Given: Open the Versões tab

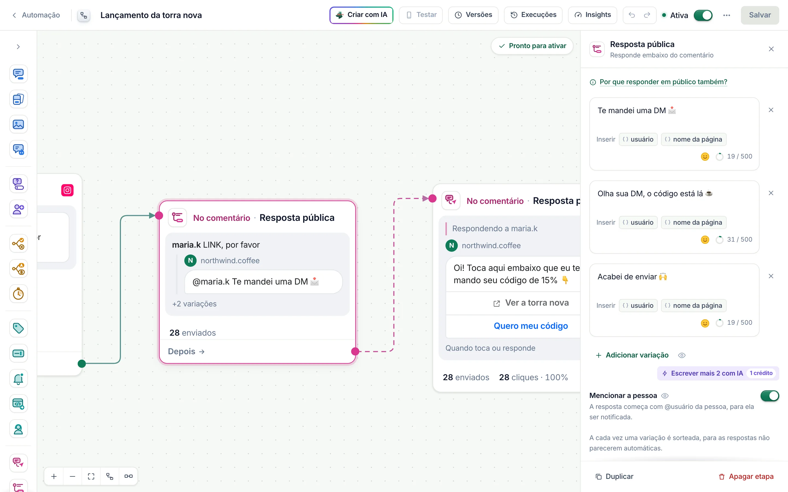Looking at the screenshot, I should 473,15.
